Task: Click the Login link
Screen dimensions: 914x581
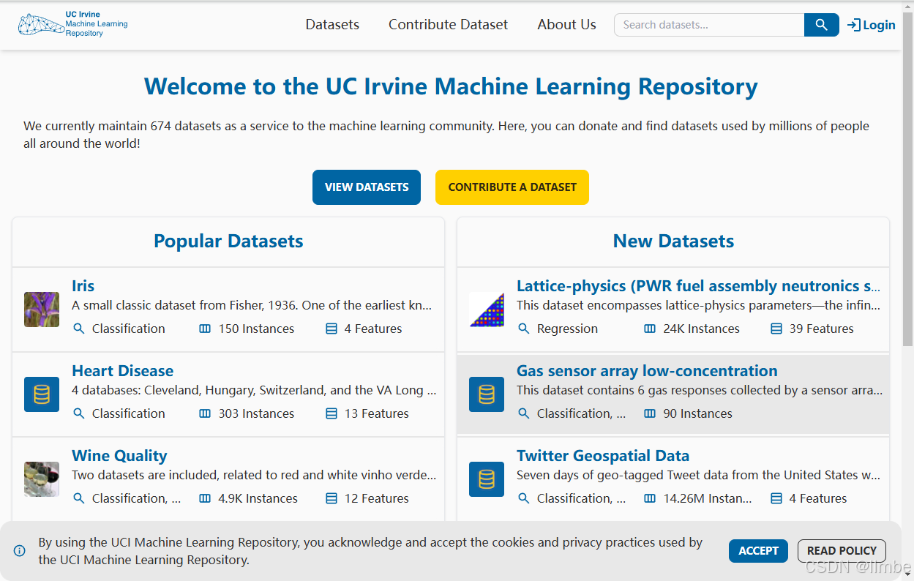Action: [x=872, y=25]
